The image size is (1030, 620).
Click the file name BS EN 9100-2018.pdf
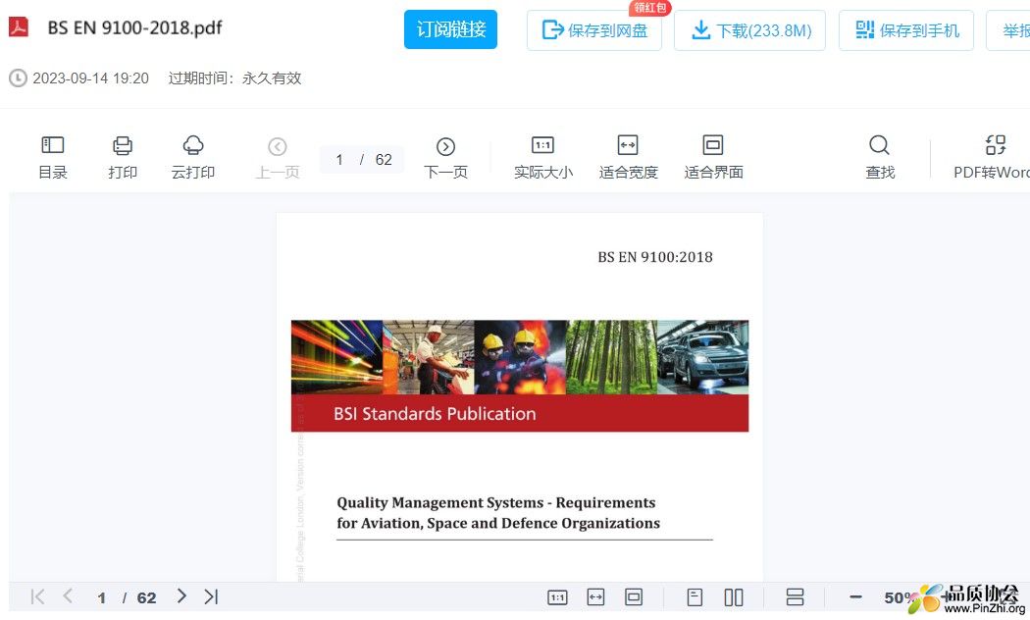point(134,27)
